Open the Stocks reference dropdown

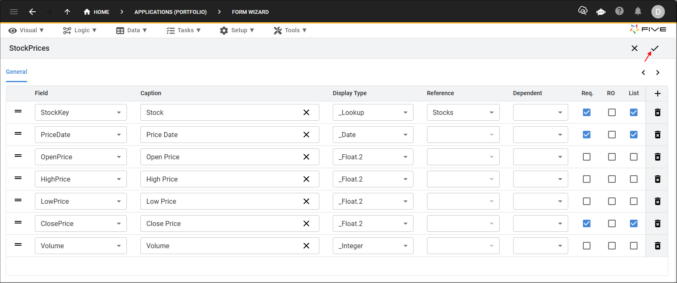coord(463,112)
